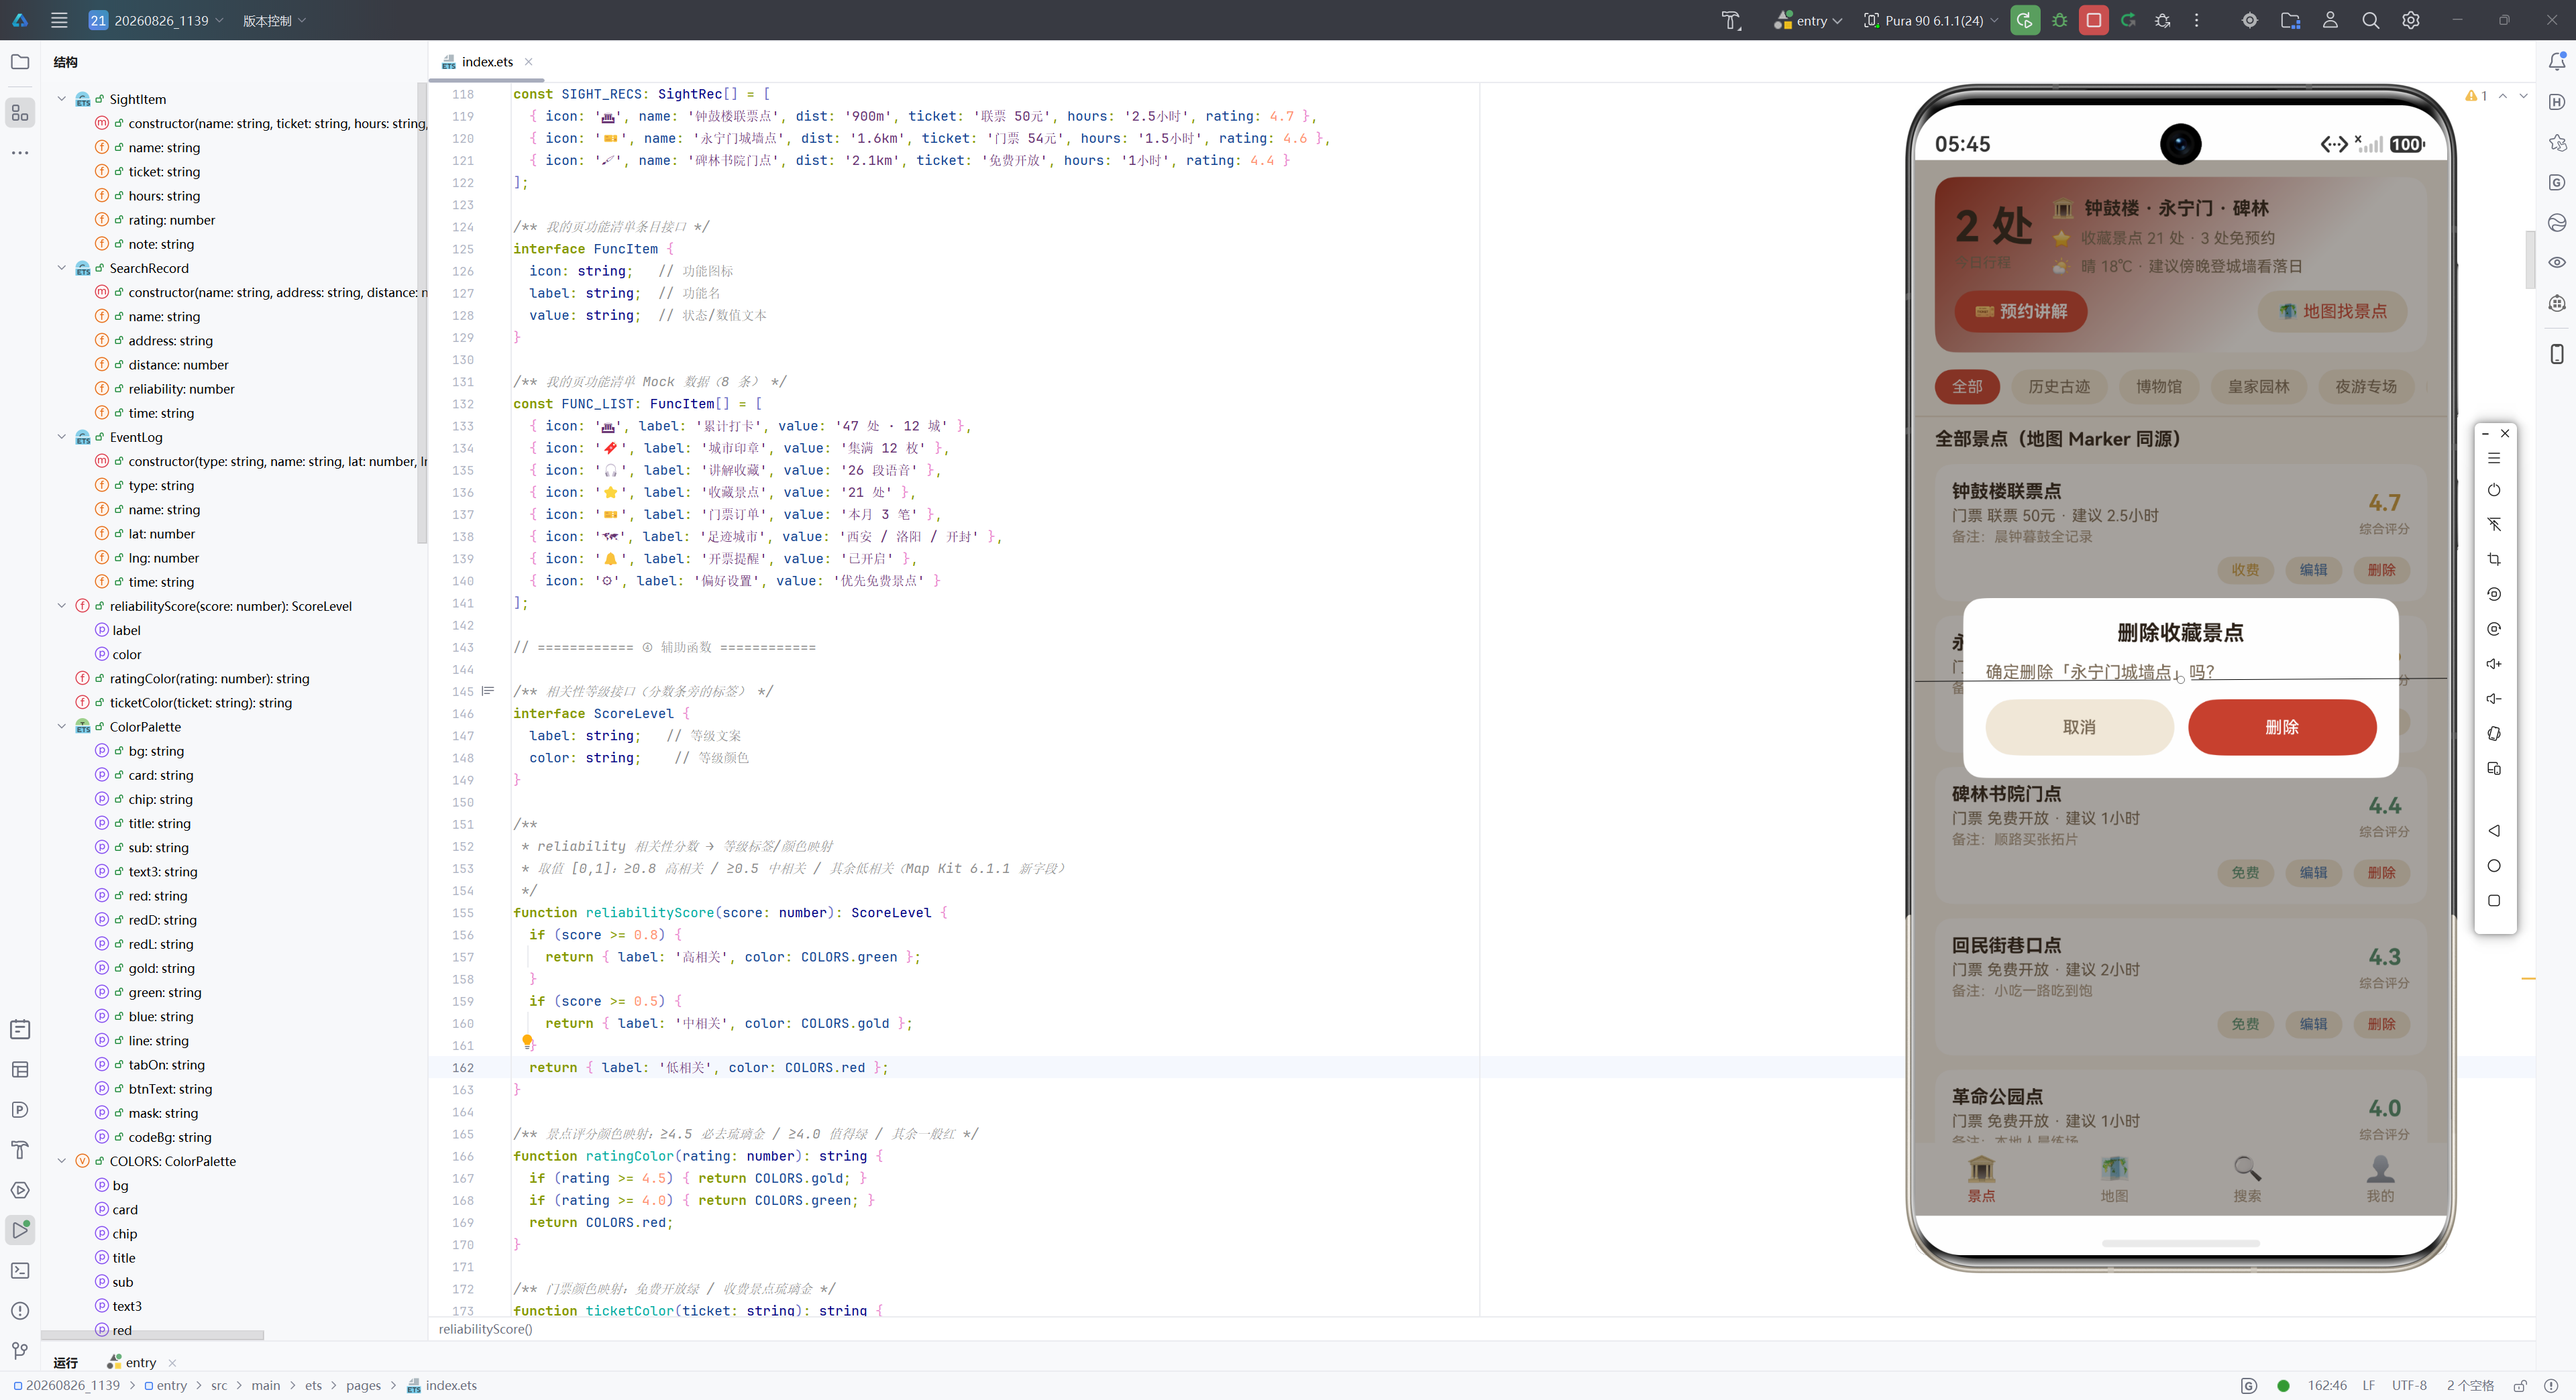Open the 版本控制 dropdown
2576x1400 pixels.
click(274, 20)
